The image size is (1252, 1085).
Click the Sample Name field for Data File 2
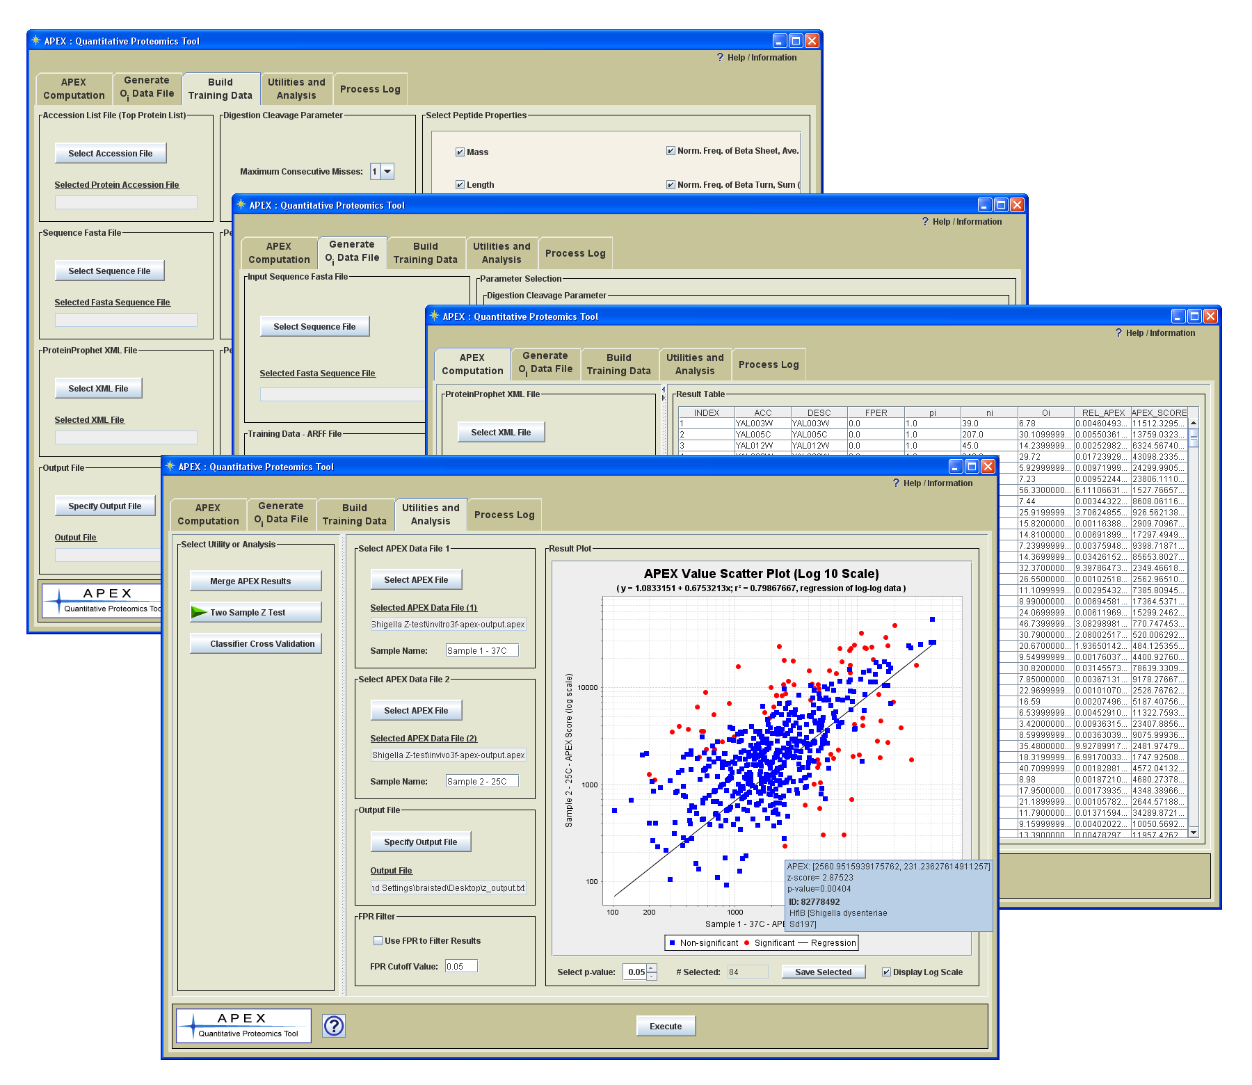482,782
